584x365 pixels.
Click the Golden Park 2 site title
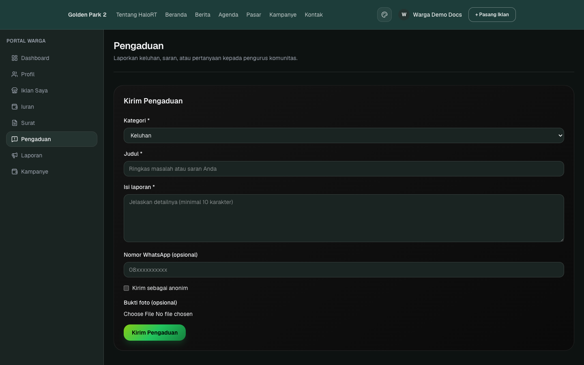(87, 15)
